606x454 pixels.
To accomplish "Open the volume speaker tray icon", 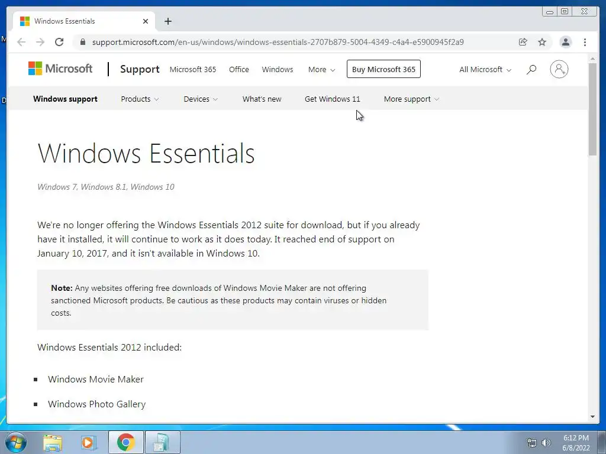I will (x=546, y=443).
